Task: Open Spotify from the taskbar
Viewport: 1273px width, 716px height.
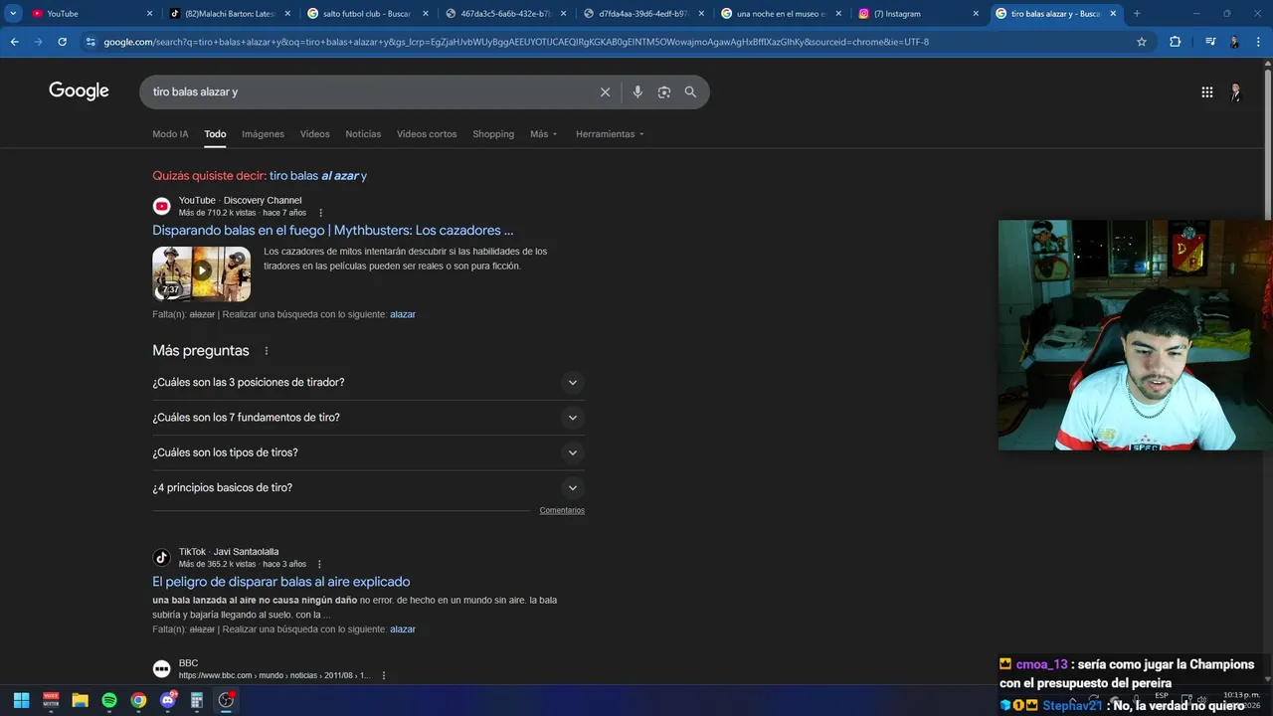Action: [x=109, y=700]
